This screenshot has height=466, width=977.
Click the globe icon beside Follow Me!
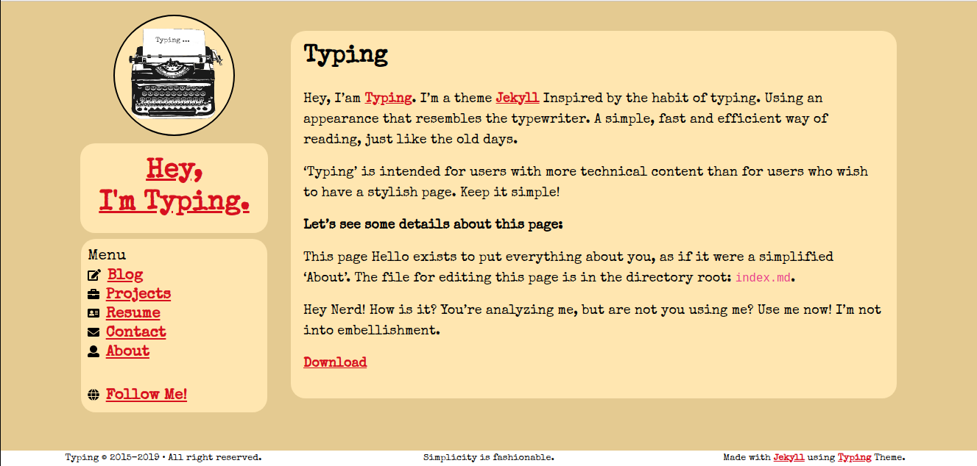94,395
